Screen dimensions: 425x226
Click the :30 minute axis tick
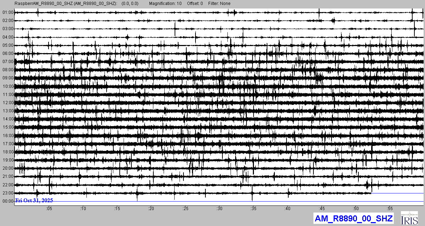point(219,209)
